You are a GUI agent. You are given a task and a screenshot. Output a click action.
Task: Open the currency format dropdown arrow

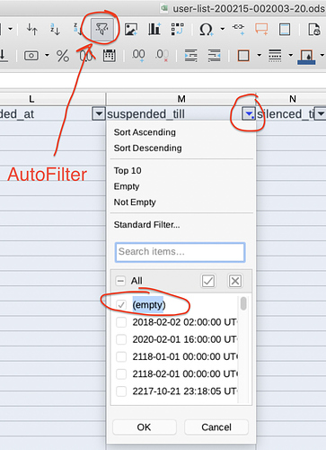pyautogui.click(x=47, y=56)
